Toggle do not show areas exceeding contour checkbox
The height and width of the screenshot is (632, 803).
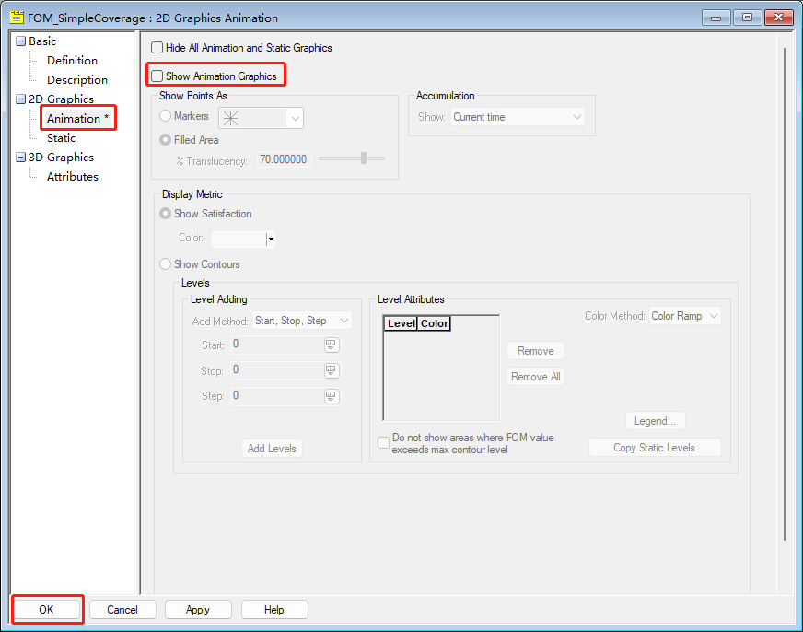[x=384, y=443]
